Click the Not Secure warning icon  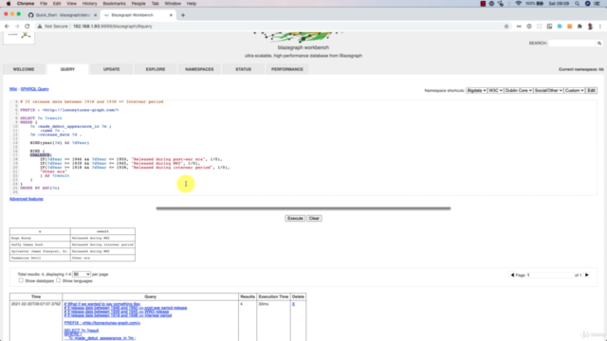[x=40, y=27]
